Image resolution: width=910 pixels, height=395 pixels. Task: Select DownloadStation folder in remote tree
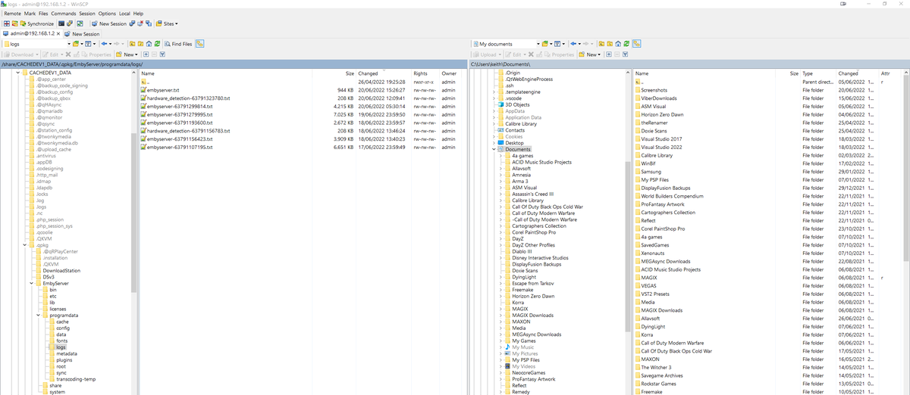tap(61, 270)
